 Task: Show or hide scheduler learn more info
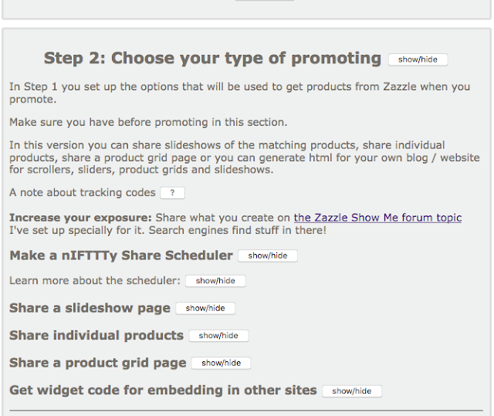[215, 281]
